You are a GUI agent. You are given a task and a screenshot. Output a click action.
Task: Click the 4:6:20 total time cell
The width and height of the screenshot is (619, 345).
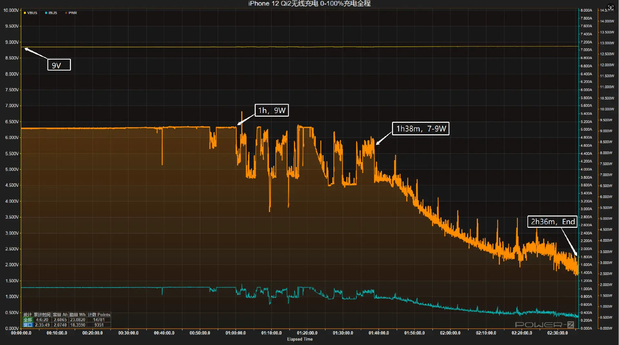(42, 320)
